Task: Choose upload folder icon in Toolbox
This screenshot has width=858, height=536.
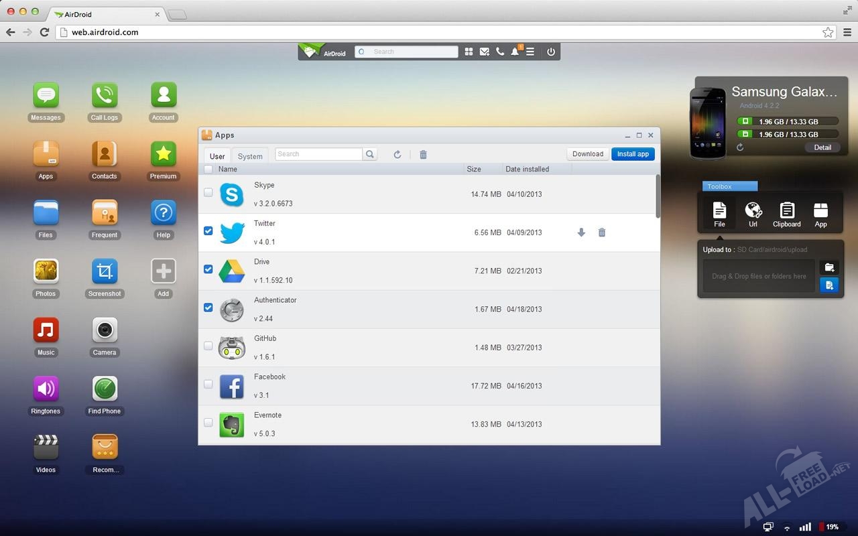Action: click(829, 267)
